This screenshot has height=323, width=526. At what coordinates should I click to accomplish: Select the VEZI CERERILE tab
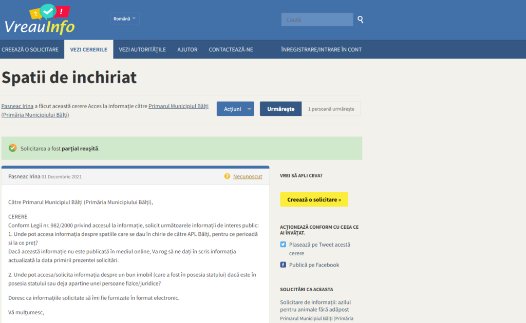pyautogui.click(x=88, y=50)
